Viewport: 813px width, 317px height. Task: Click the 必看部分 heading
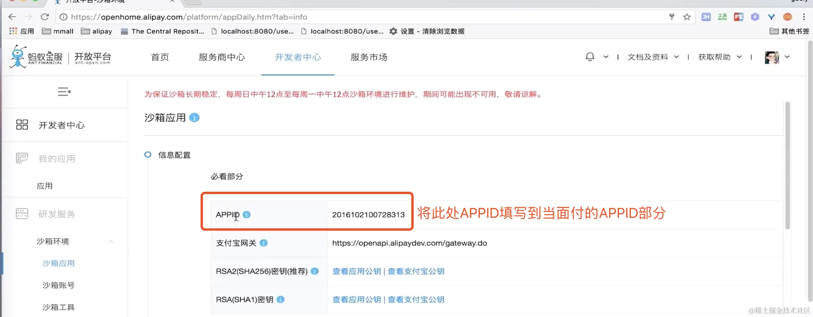coord(227,177)
